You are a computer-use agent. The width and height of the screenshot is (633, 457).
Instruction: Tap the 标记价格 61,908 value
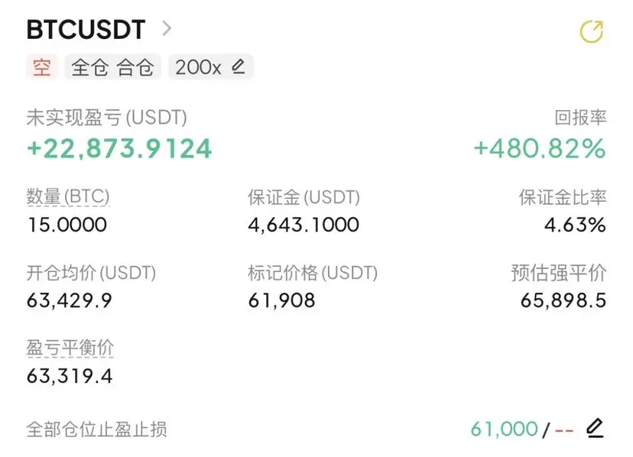tap(282, 300)
